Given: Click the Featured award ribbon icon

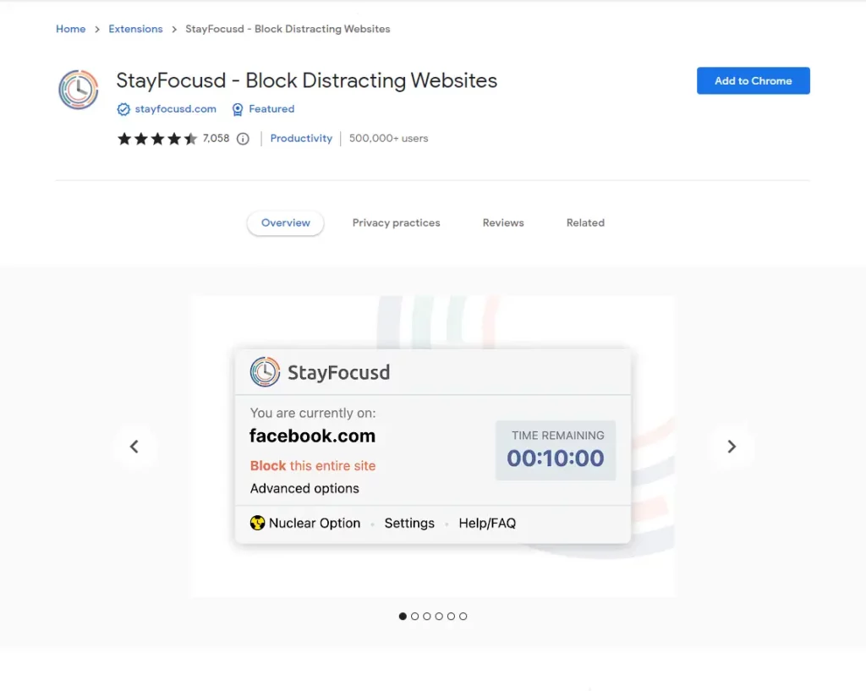Looking at the screenshot, I should click(x=238, y=109).
